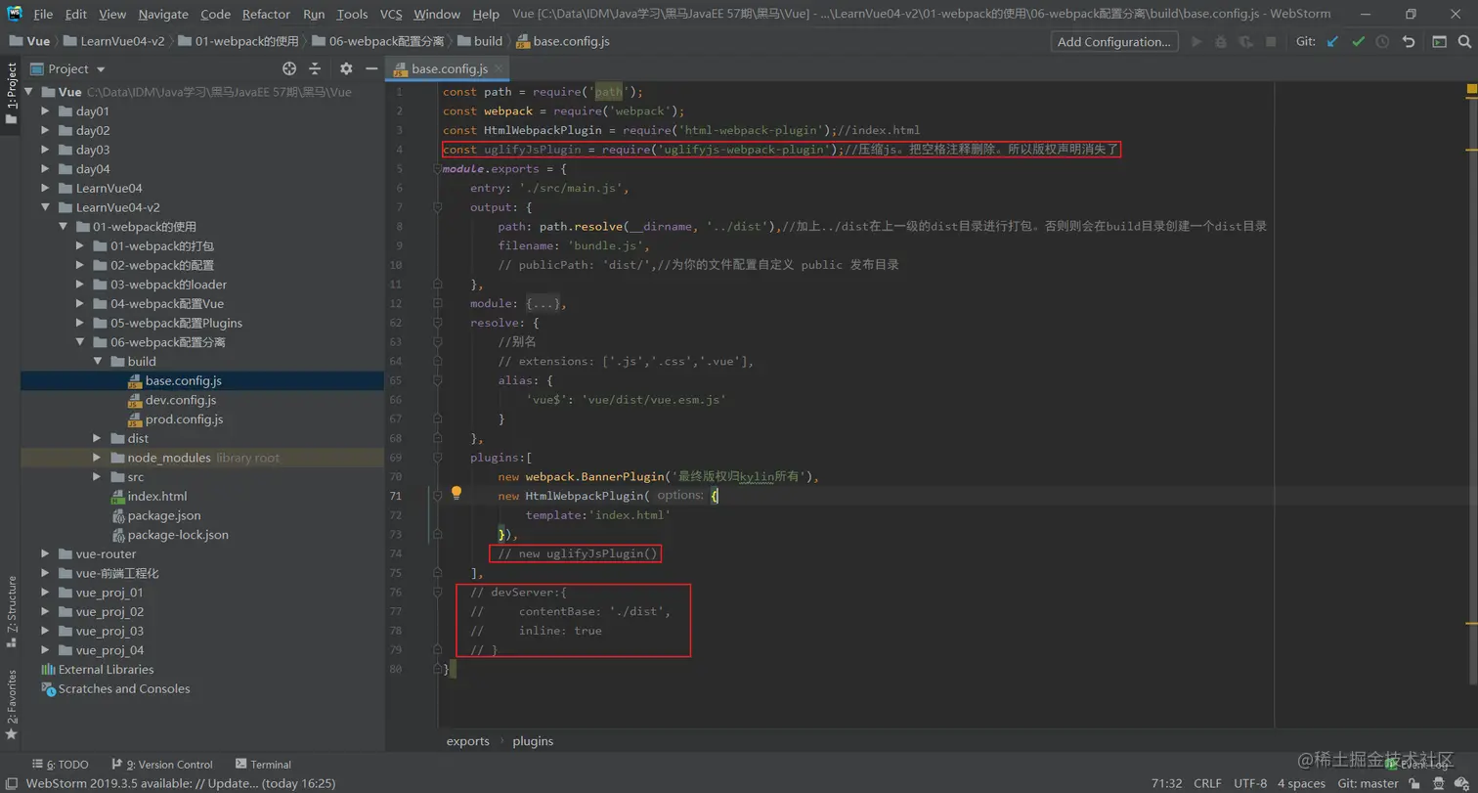Expand the day03 folder

pos(45,150)
